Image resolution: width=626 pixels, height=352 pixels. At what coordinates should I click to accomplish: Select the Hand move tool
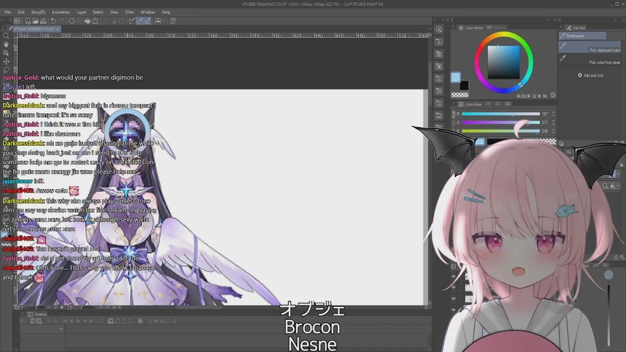point(6,44)
